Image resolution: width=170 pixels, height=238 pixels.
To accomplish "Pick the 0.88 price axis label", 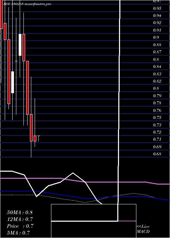I will pyautogui.click(x=157, y=45).
